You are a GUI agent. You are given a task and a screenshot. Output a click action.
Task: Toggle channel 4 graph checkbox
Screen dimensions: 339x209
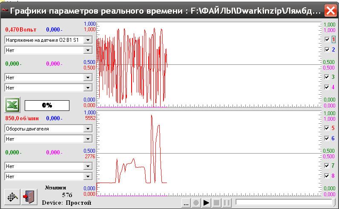click(327, 87)
